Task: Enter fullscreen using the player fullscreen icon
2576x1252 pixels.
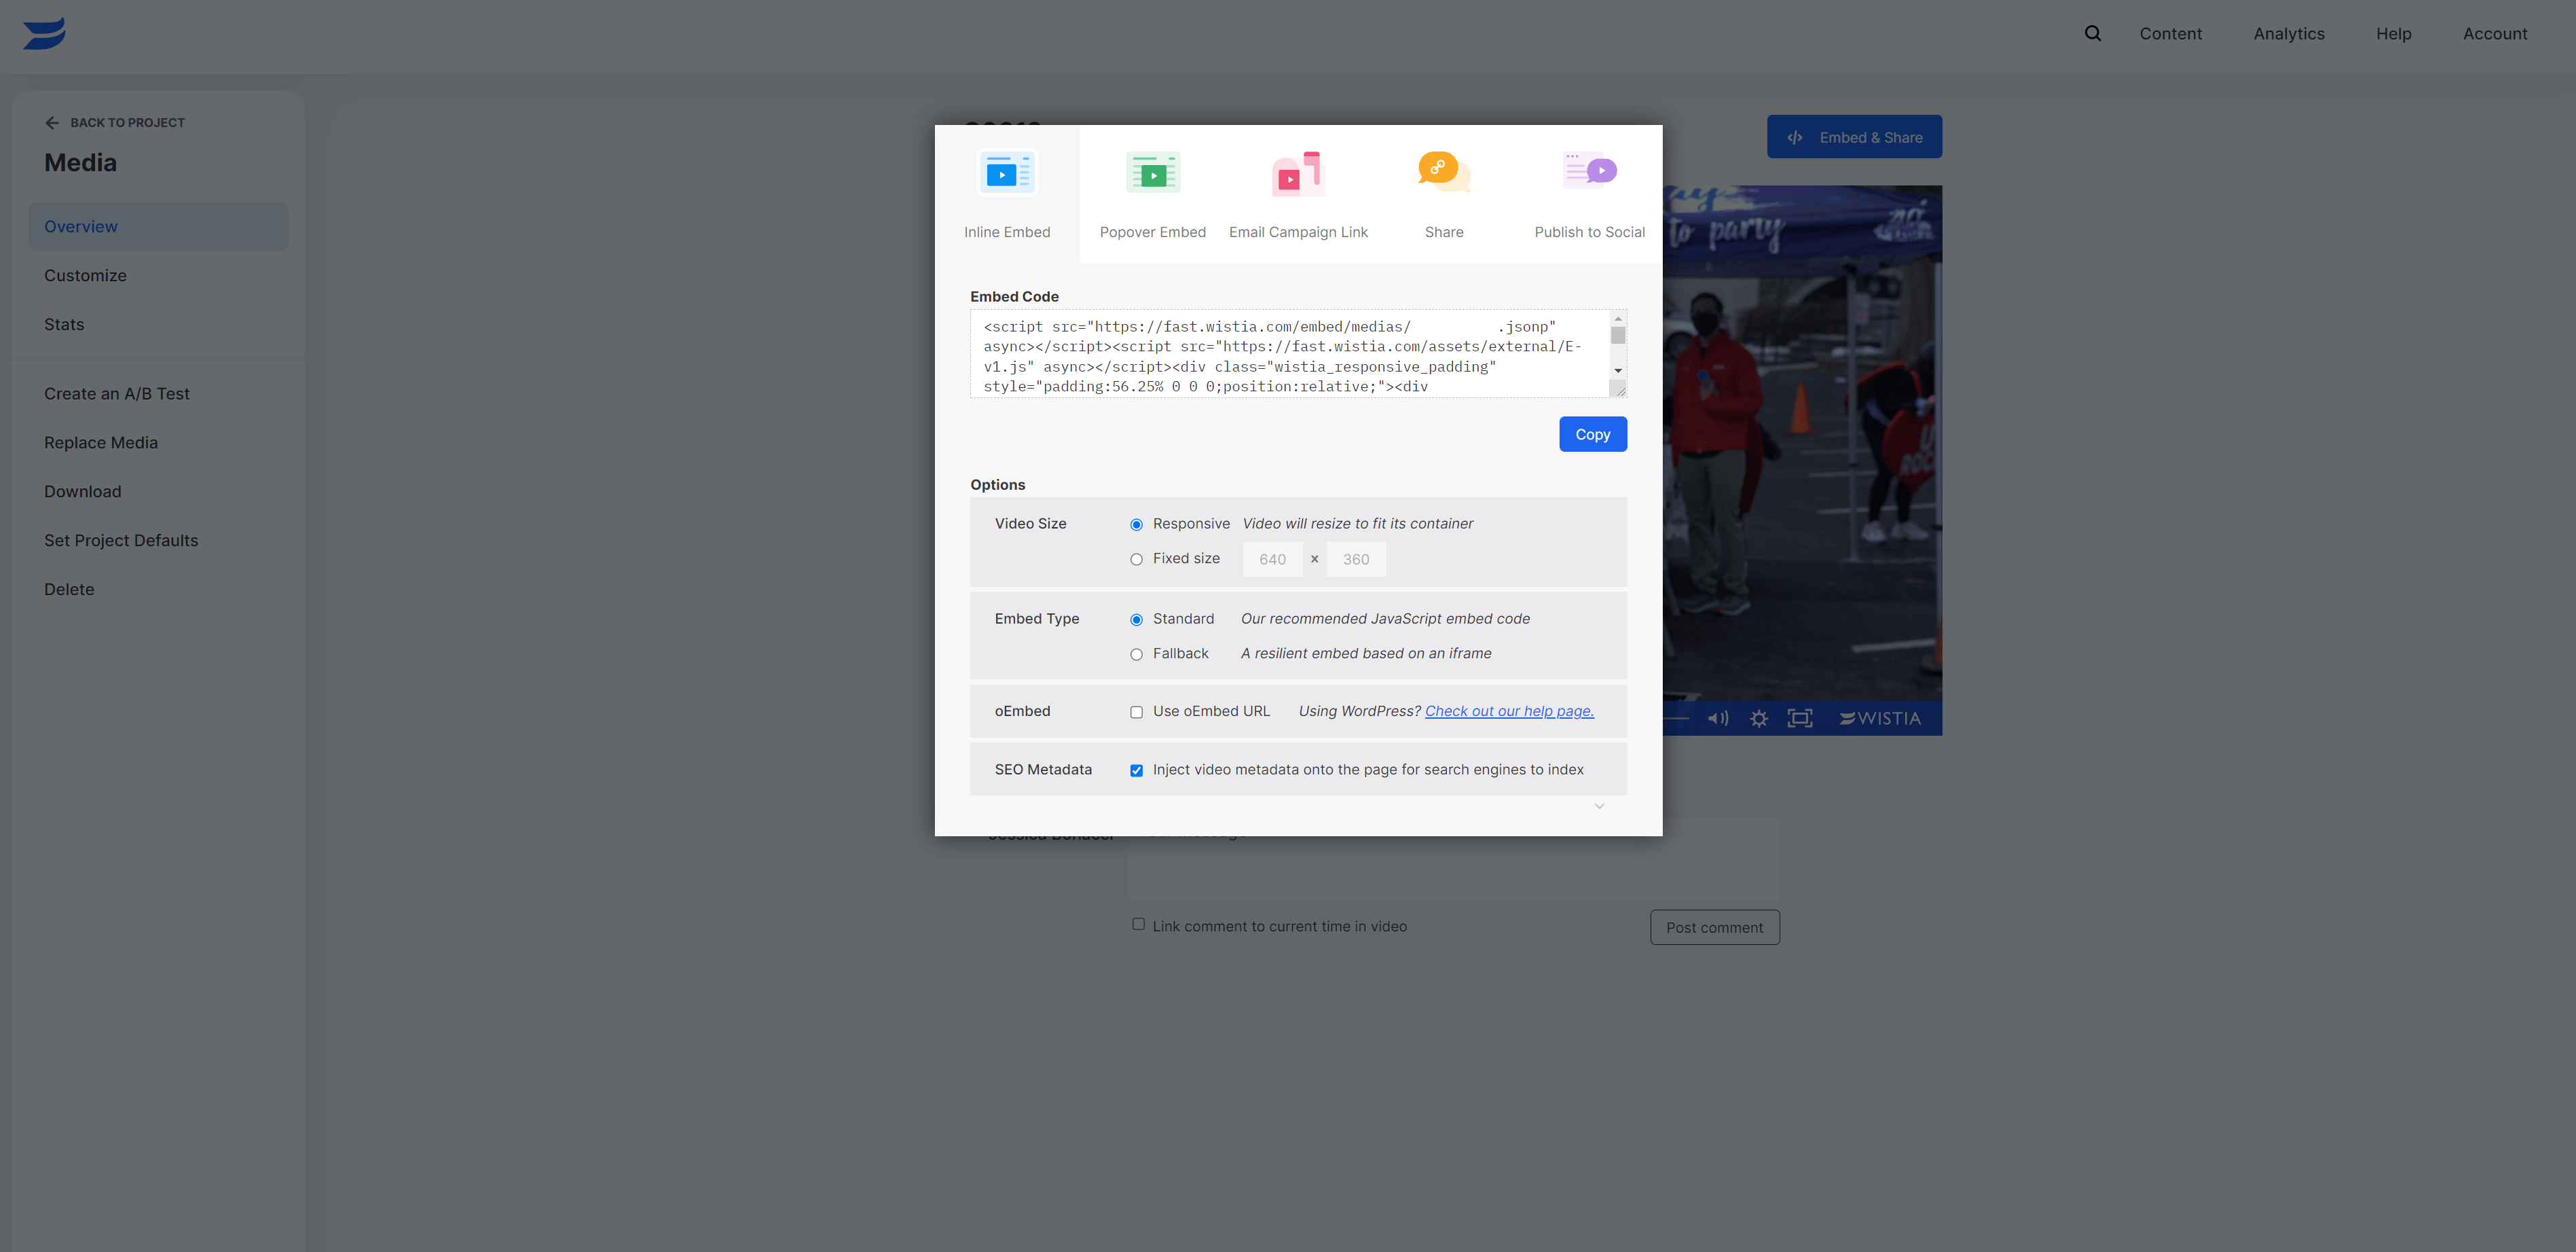Action: click(1800, 717)
